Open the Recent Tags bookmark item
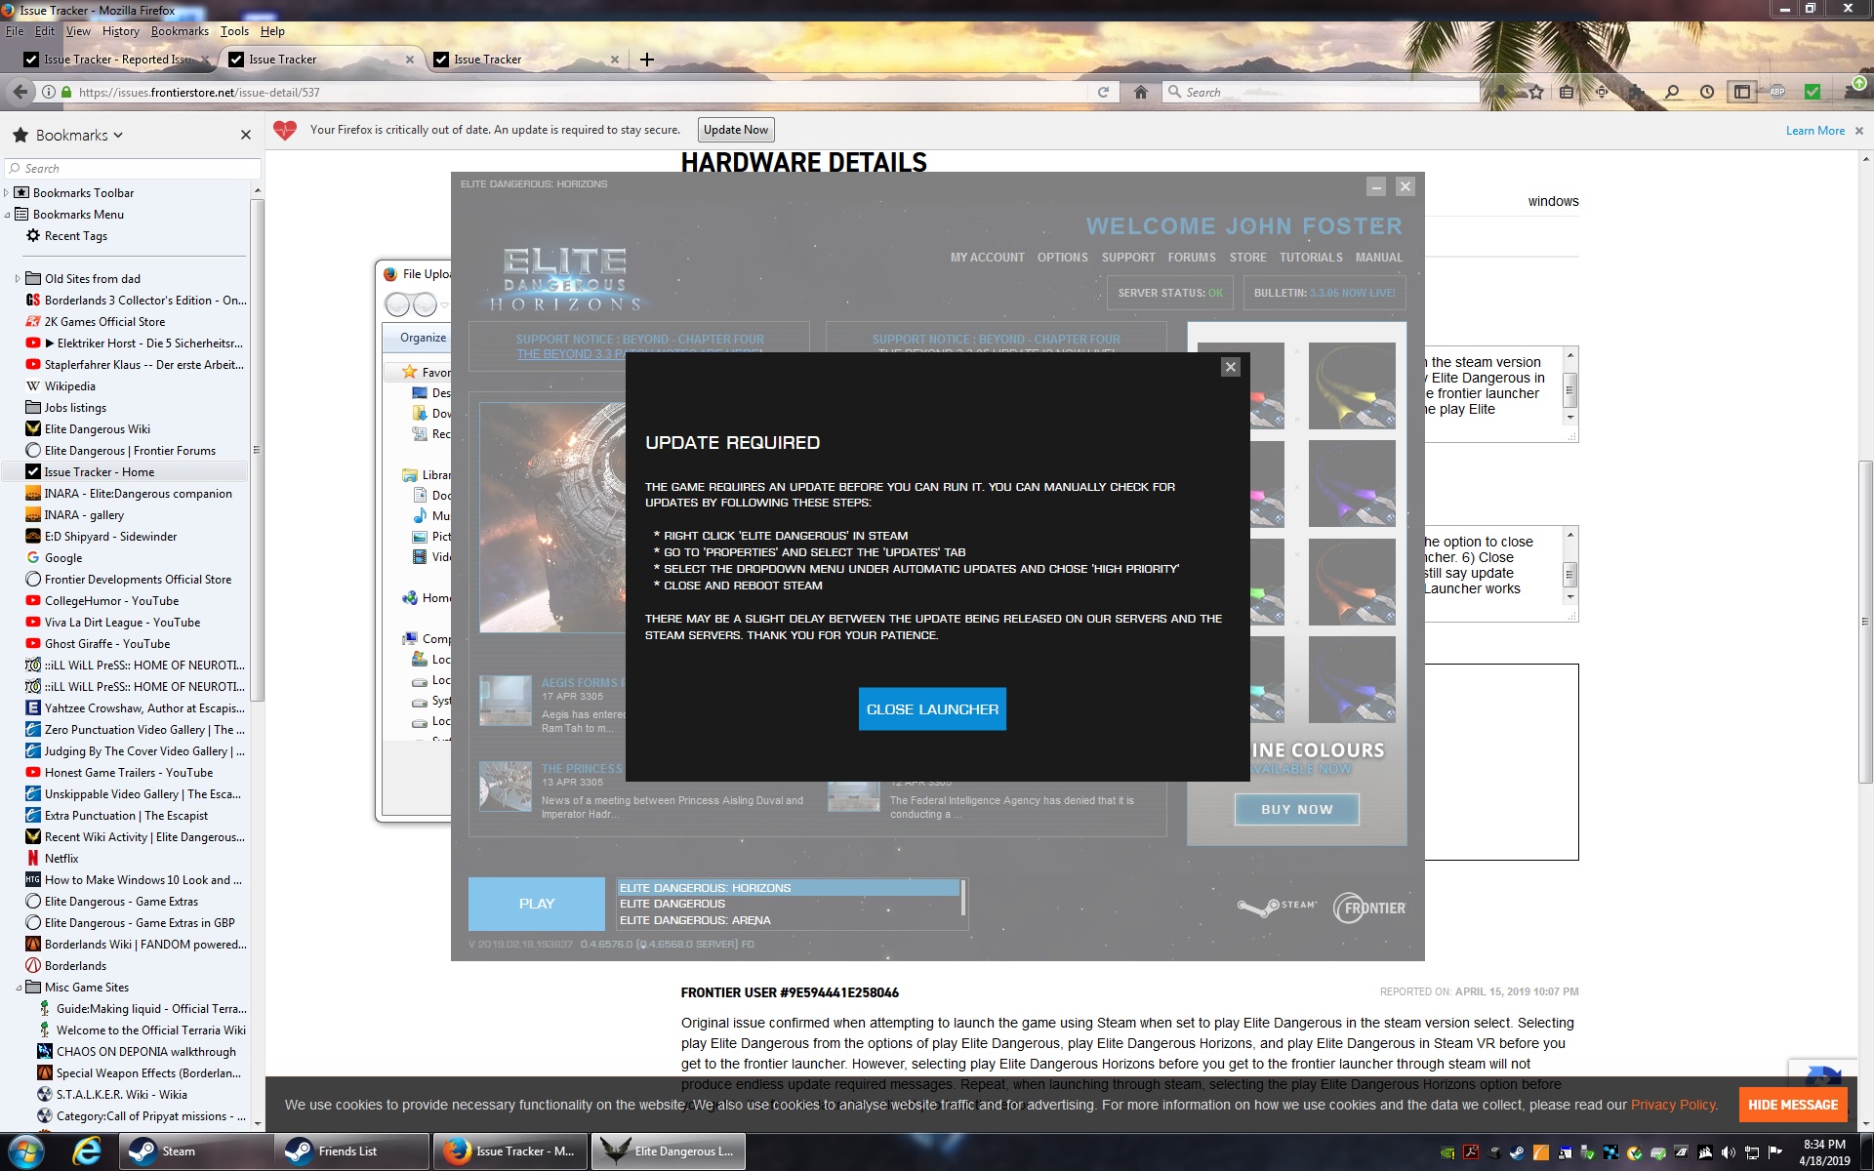 [66, 236]
